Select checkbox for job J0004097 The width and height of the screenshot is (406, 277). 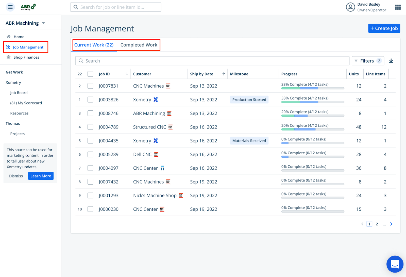[90, 168]
